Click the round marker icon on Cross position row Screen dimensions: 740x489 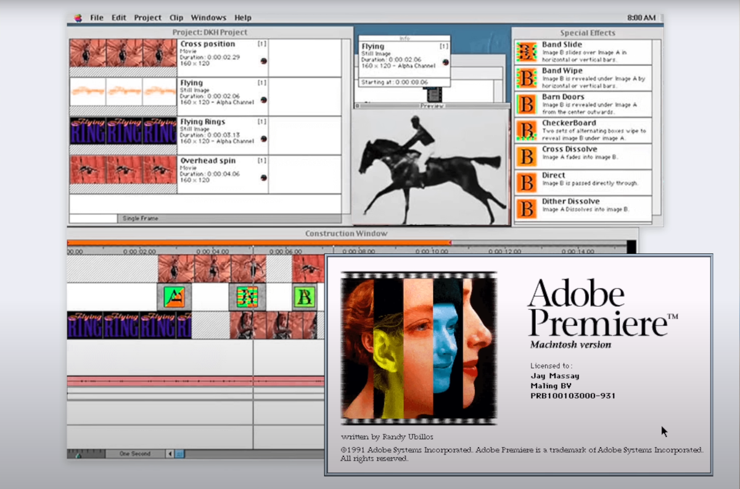263,61
